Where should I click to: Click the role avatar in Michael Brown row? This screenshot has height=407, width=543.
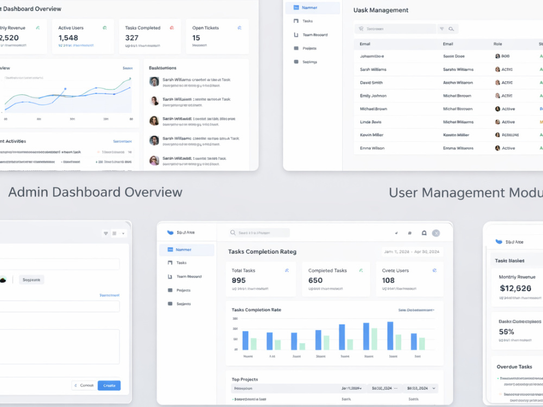(x=497, y=109)
